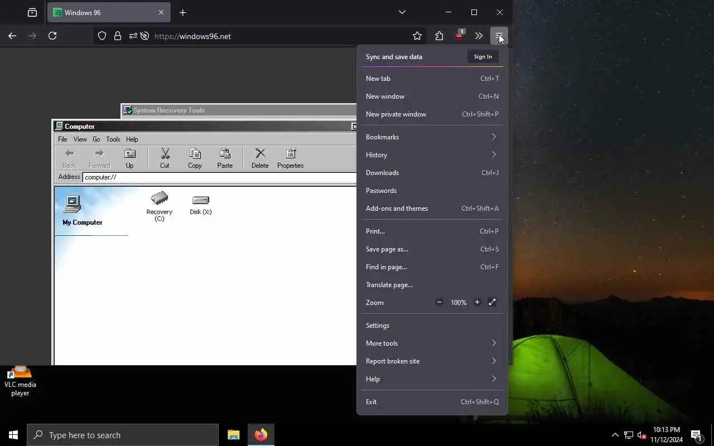Image resolution: width=714 pixels, height=446 pixels.
Task: Open Settings from the Firefox menu
Action: 432,325
